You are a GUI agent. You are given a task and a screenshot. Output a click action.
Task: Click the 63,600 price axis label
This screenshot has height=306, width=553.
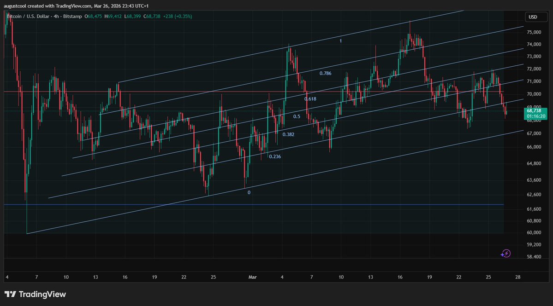534,180
